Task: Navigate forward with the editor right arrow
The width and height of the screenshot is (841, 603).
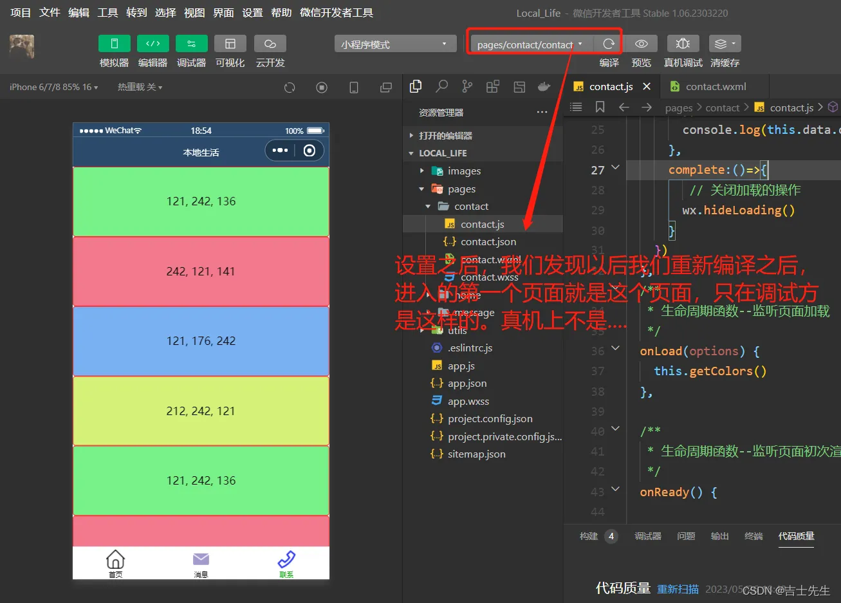Action: point(647,107)
